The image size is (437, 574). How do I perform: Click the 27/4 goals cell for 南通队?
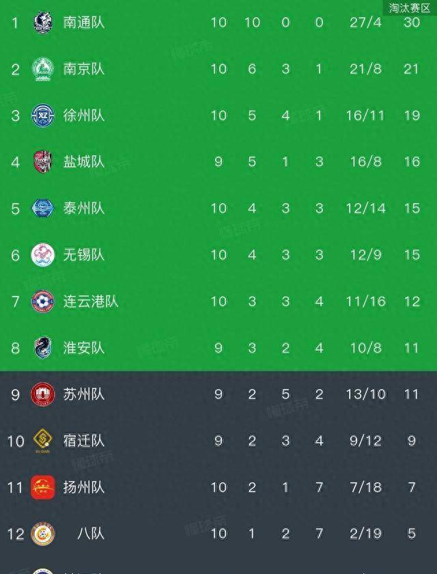pyautogui.click(x=365, y=23)
